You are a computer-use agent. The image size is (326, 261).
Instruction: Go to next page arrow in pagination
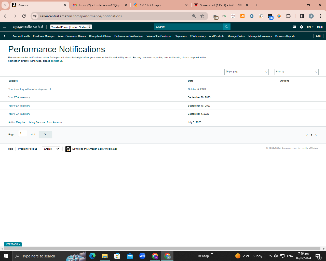(316, 135)
